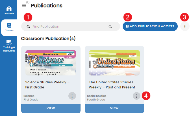Open Training & Resources in sidebar

click(x=9, y=46)
